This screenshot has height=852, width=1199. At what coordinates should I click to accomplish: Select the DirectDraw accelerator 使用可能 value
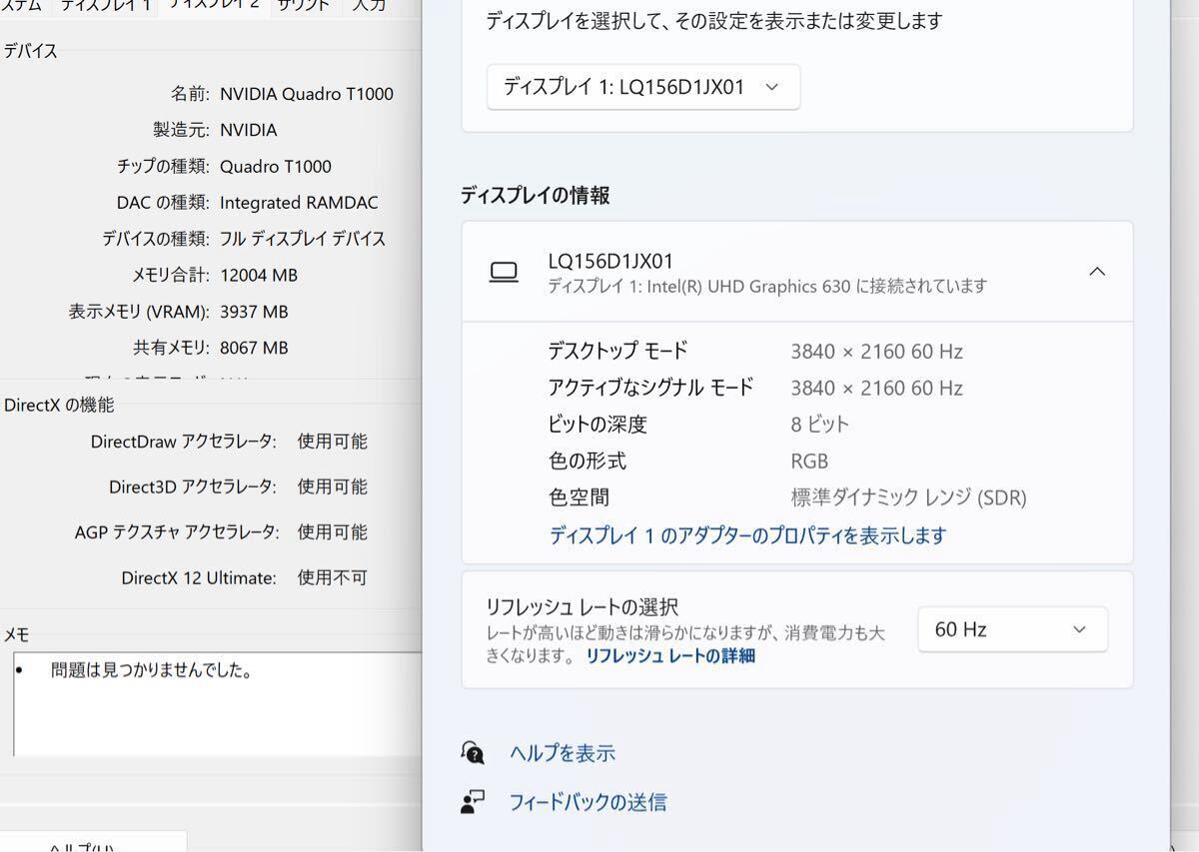[333, 440]
